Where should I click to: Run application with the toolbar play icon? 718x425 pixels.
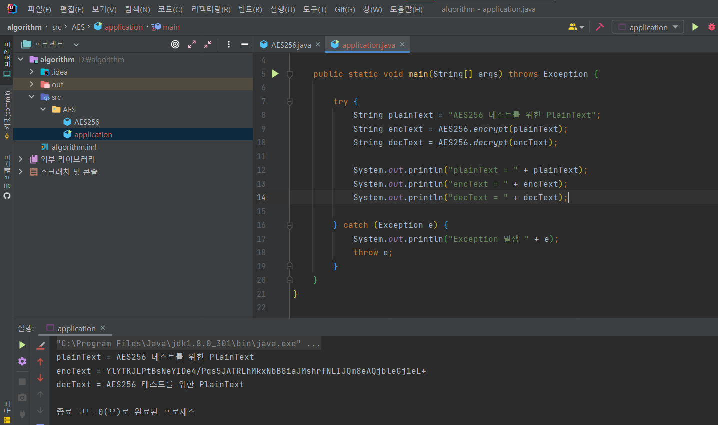[x=695, y=27]
